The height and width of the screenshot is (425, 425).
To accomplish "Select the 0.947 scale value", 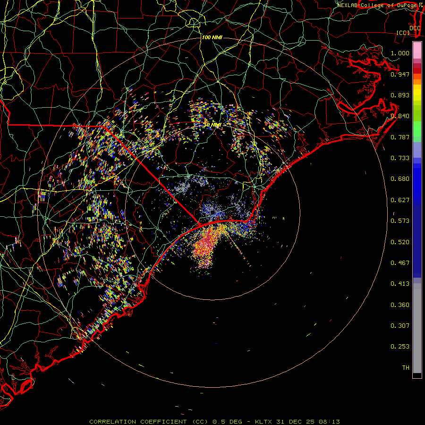I will pos(400,74).
